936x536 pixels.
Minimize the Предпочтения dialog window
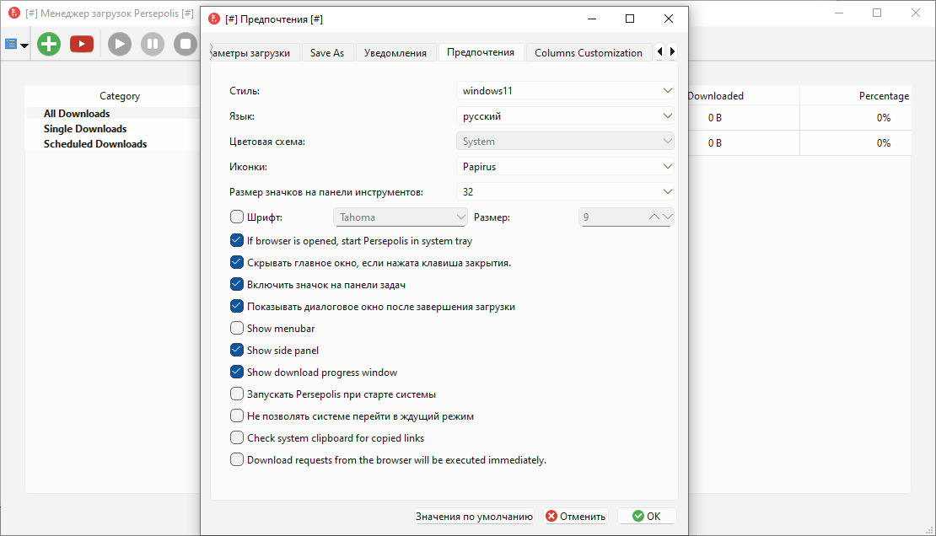click(592, 19)
